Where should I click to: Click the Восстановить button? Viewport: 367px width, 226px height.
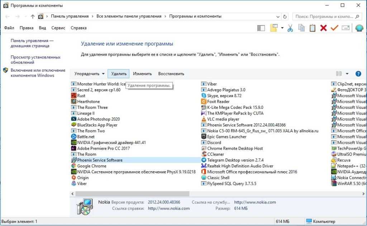tap(171, 74)
